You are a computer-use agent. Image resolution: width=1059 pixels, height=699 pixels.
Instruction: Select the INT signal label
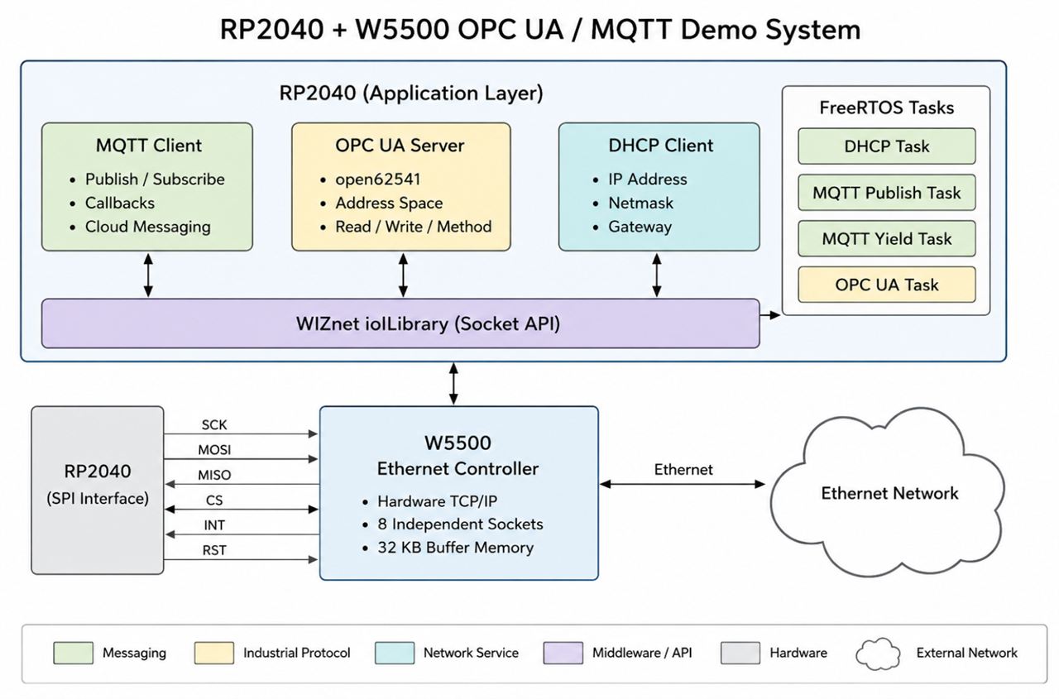tap(214, 525)
